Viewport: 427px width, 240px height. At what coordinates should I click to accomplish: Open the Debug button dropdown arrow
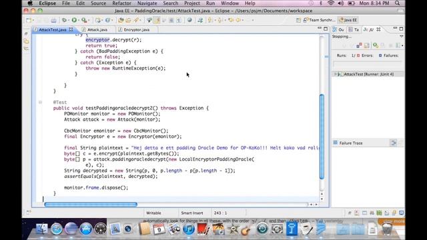[x=68, y=21]
